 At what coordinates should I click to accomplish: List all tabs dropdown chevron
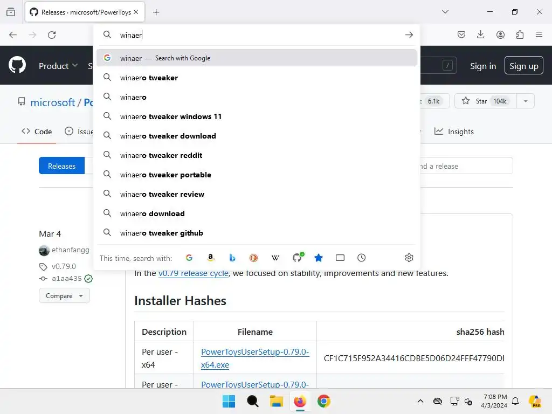coord(445,12)
